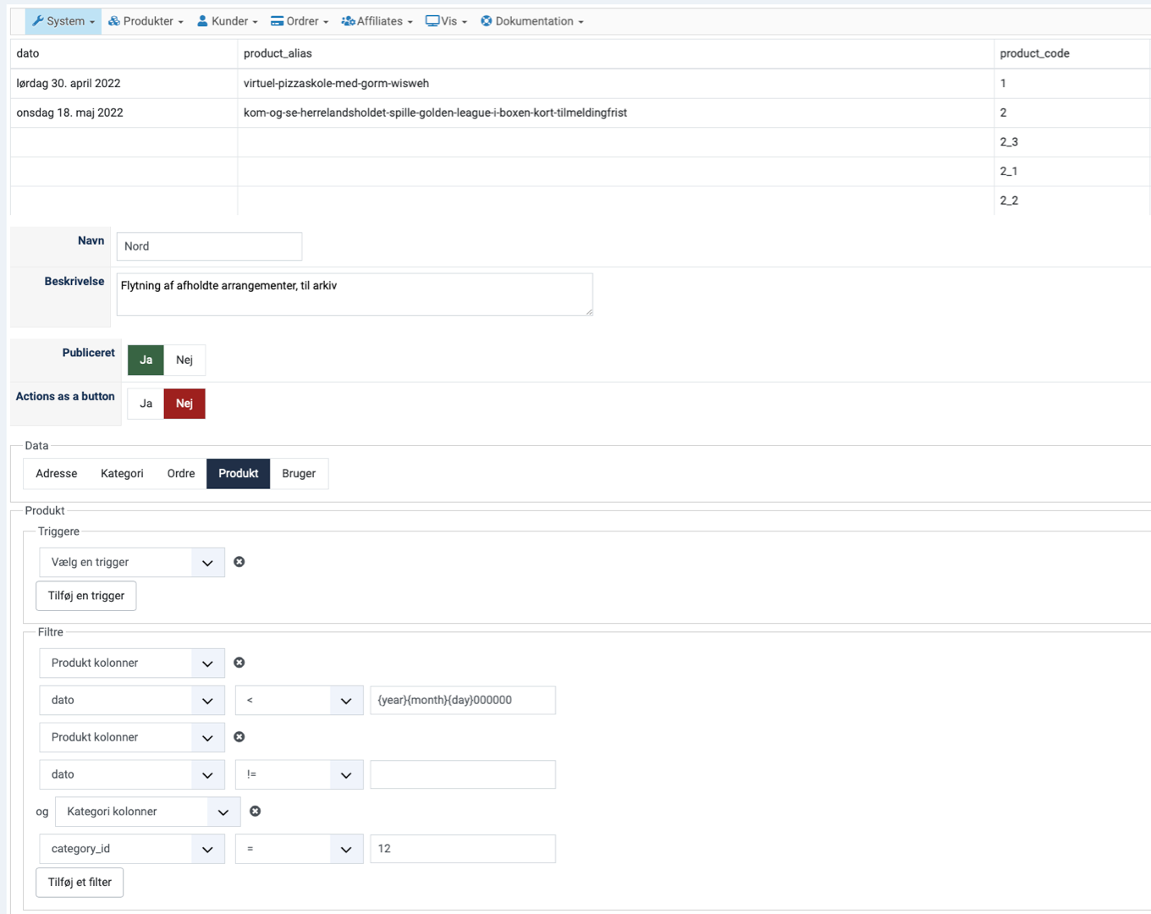1151x914 pixels.
Task: Focus the {year}{month}{day}000000 value field
Action: point(463,700)
